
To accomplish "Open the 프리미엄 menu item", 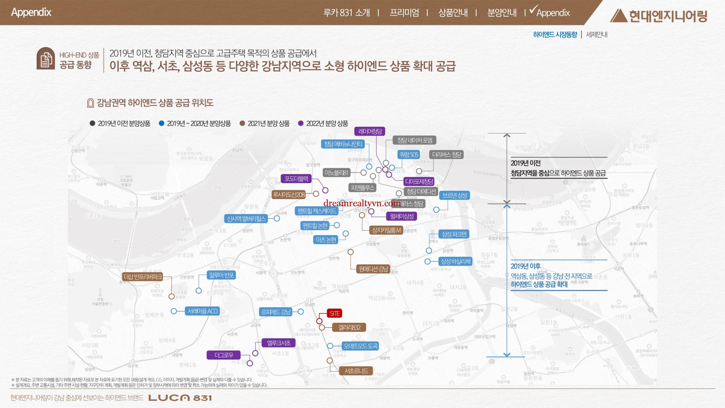I will (404, 13).
